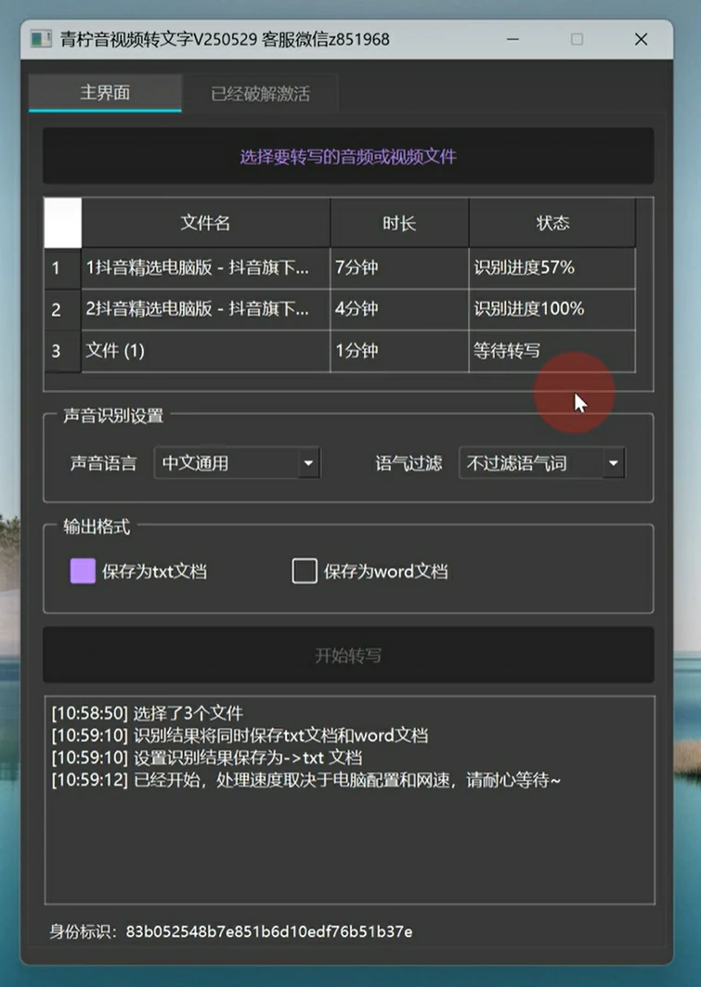Minimize the 青柠音视频转文字 window
This screenshot has height=987, width=701.
[513, 39]
